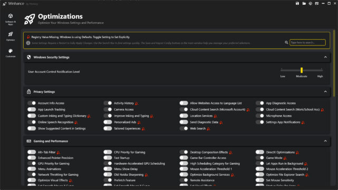Click the Network Throttling for Gaming label
The height and width of the screenshot is (190, 338).
click(x=58, y=175)
